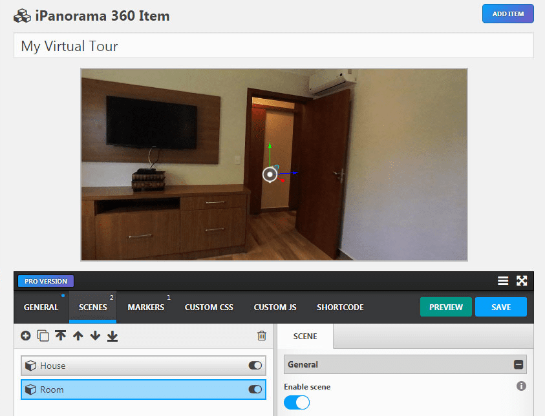
Task: Select the Room scene in the list
Action: [129, 390]
